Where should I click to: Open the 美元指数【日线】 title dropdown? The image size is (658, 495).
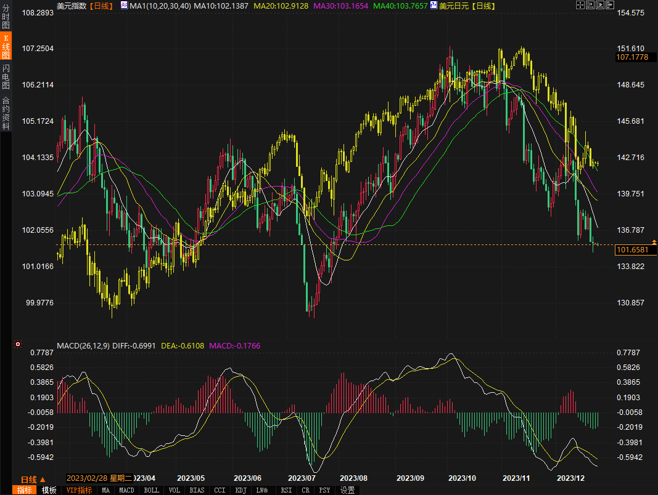tap(83, 6)
